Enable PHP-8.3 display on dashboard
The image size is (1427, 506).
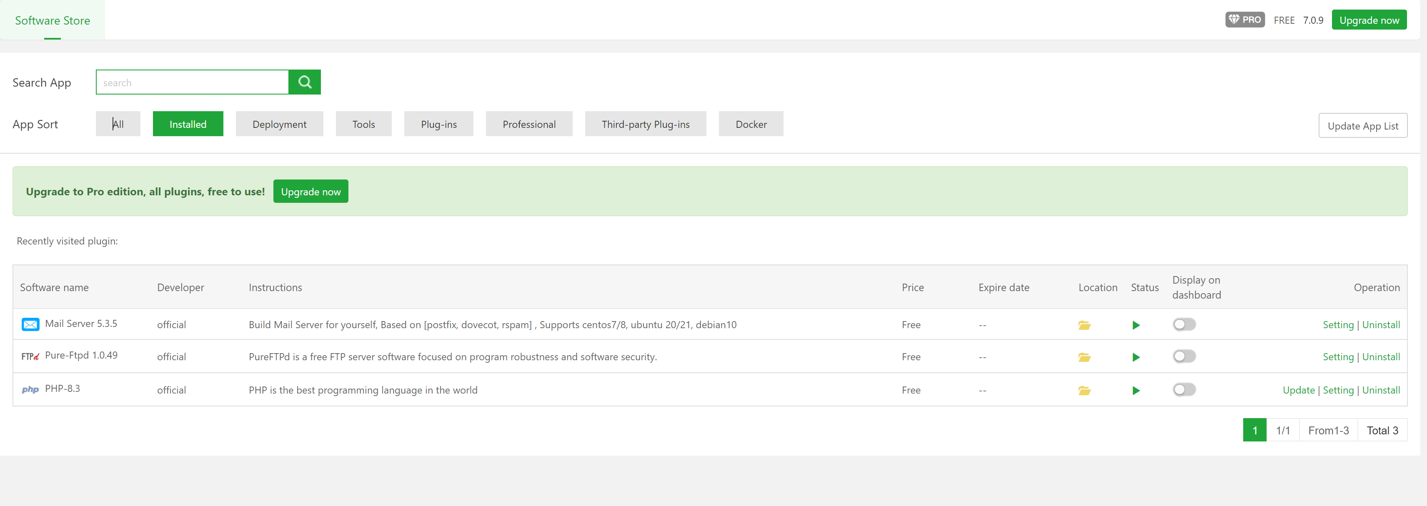click(x=1184, y=390)
